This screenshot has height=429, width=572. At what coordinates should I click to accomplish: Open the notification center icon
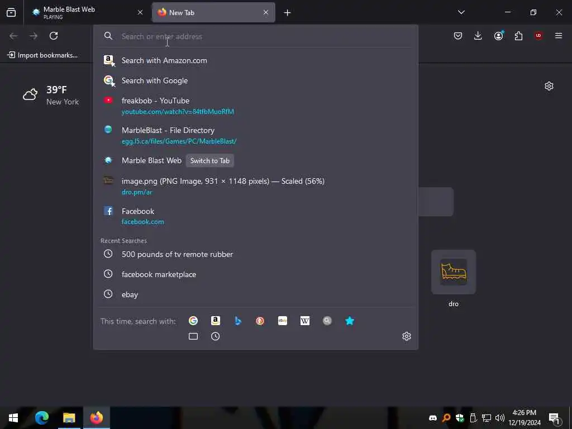(555, 418)
